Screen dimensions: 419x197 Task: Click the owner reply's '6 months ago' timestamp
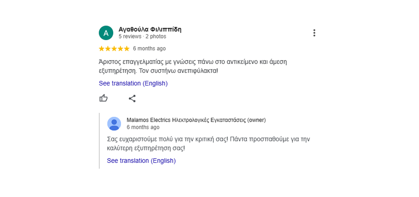pyautogui.click(x=143, y=127)
